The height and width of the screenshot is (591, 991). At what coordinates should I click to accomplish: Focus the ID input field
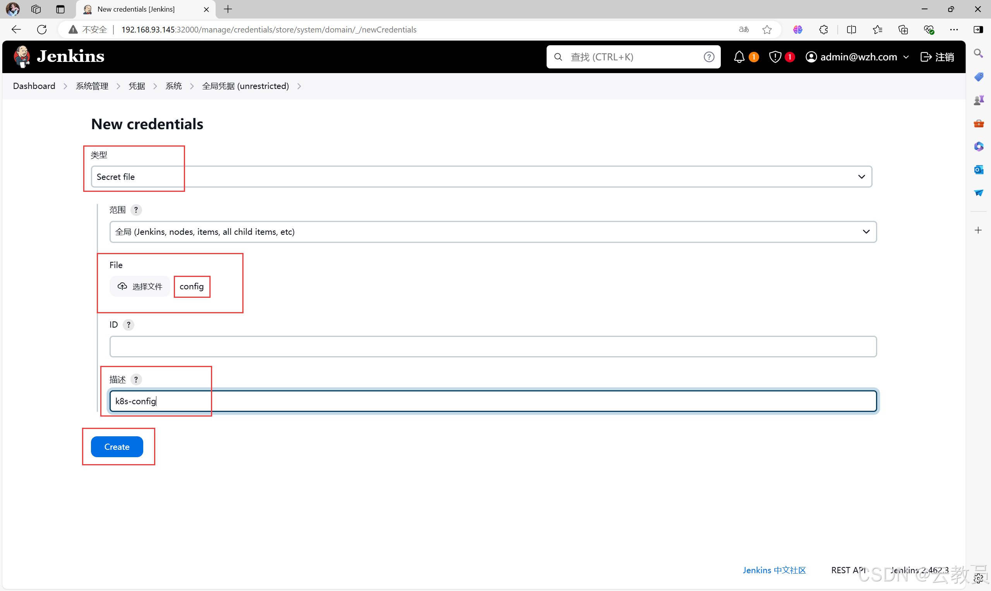[x=493, y=347]
